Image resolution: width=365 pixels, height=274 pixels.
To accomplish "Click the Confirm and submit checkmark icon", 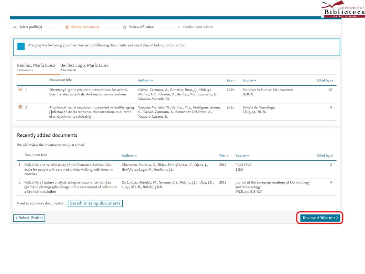I will [179, 27].
